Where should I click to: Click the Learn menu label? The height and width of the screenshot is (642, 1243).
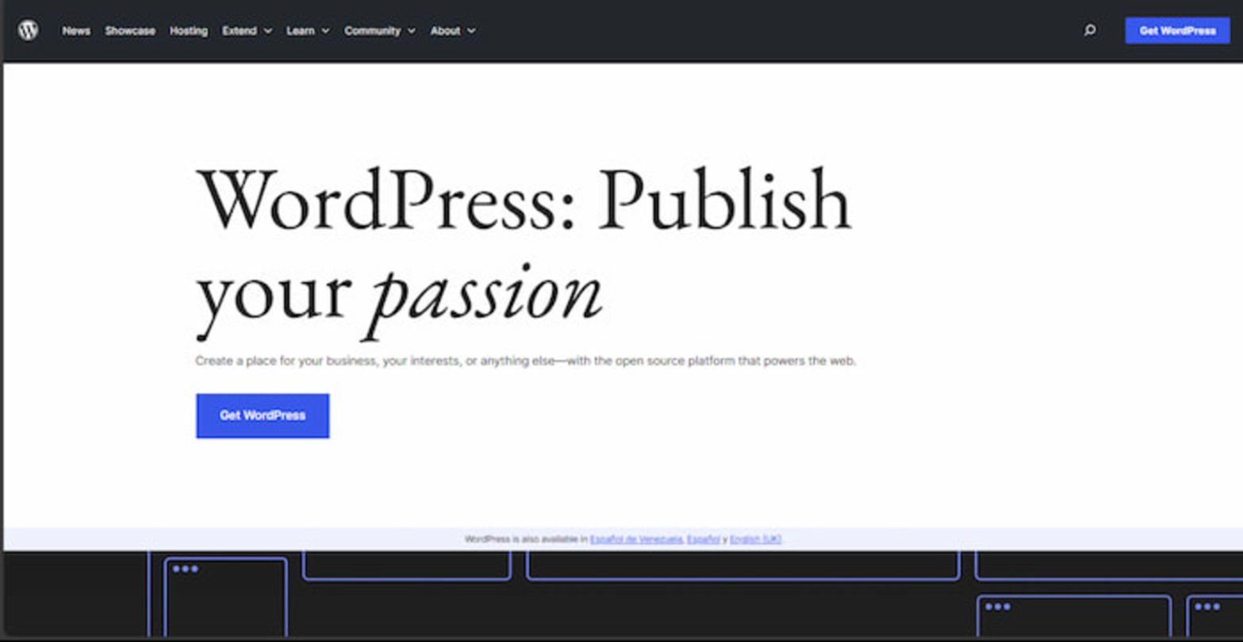[x=301, y=31]
